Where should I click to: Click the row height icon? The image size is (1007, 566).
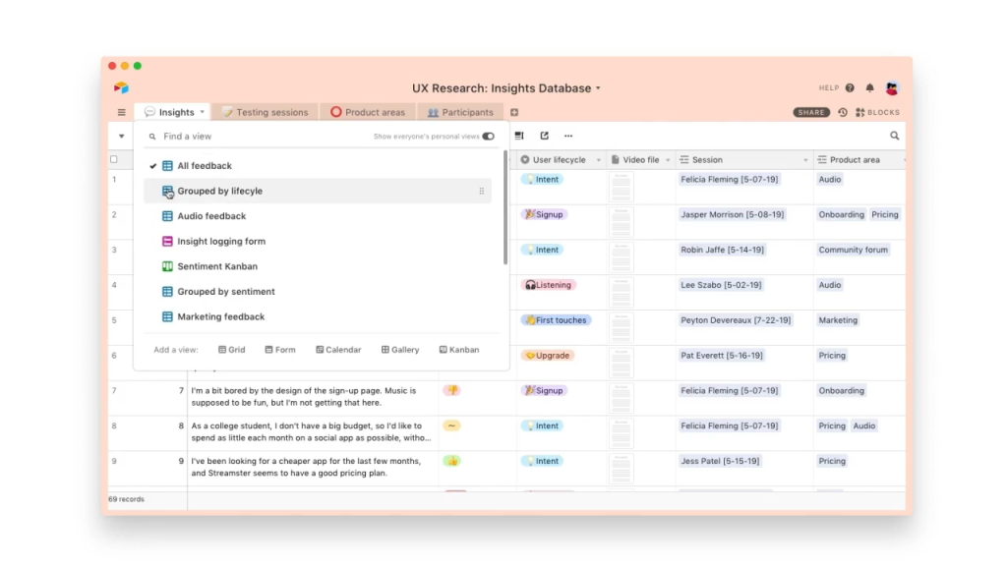(519, 136)
